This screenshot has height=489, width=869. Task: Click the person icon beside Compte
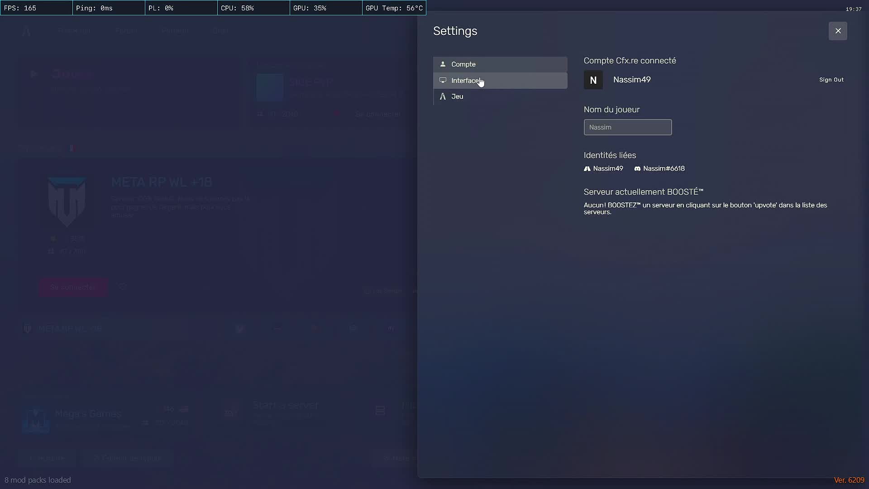pyautogui.click(x=443, y=64)
